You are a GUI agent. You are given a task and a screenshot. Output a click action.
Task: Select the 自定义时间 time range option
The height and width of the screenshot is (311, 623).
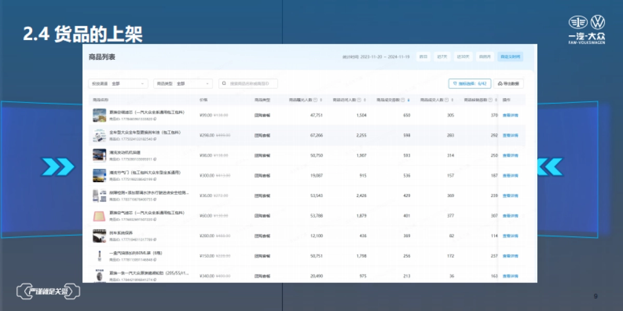[510, 57]
